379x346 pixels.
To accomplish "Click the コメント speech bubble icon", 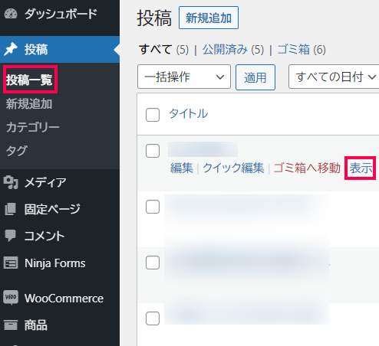I will [11, 236].
